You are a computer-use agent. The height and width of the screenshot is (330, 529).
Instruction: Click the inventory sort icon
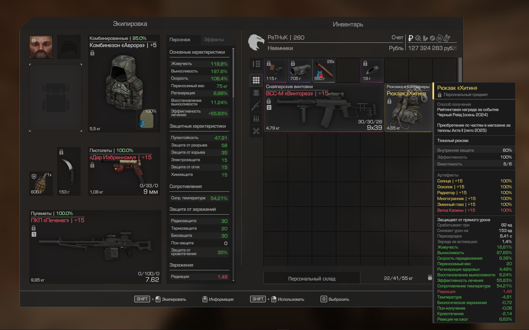(256, 64)
